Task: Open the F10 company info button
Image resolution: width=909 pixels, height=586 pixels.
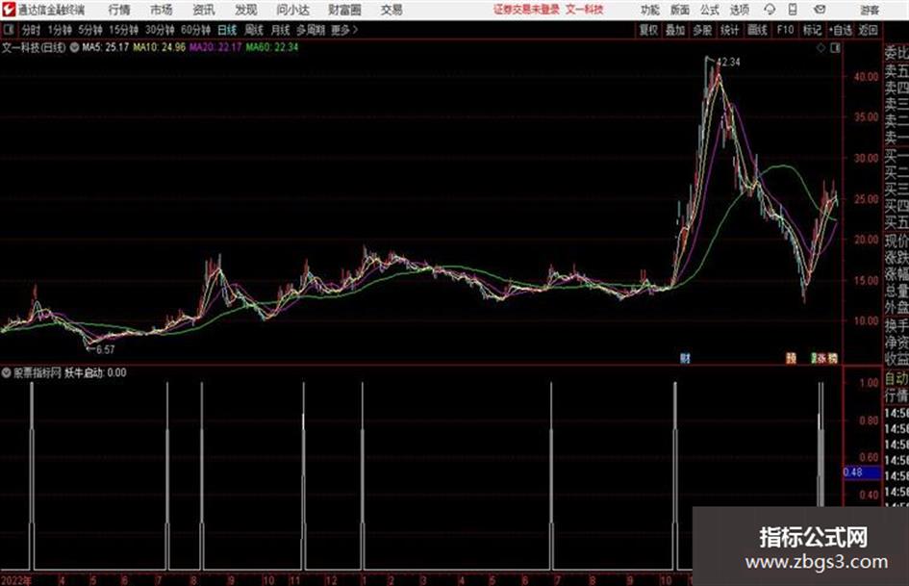Action: point(785,30)
